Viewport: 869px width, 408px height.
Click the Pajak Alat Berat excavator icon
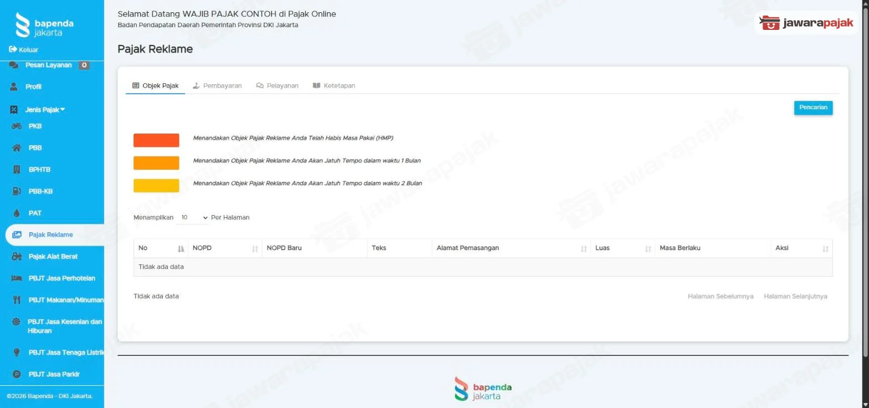click(17, 256)
